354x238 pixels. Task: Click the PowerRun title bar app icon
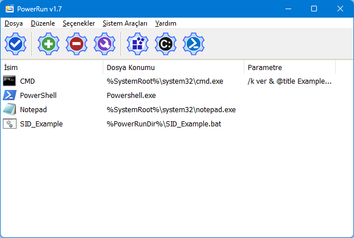pos(10,9)
